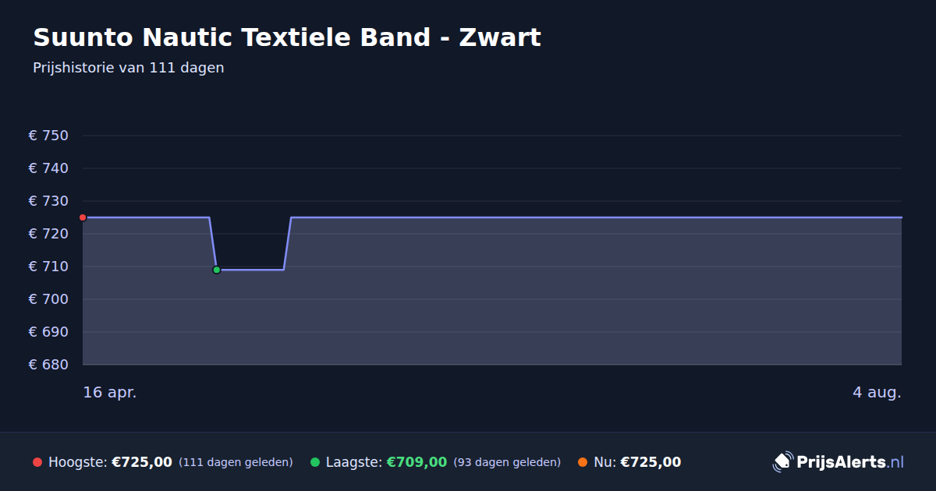
Task: Click the € 750 axis label
Action: click(x=48, y=136)
